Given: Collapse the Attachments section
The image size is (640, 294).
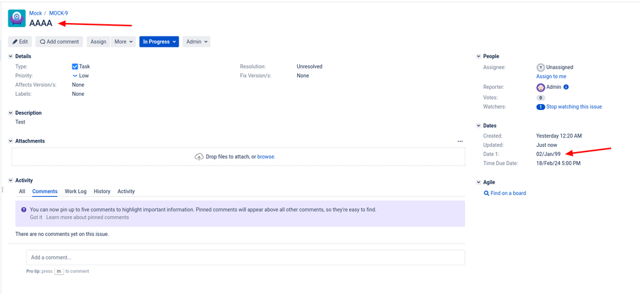Looking at the screenshot, I should click(11, 141).
